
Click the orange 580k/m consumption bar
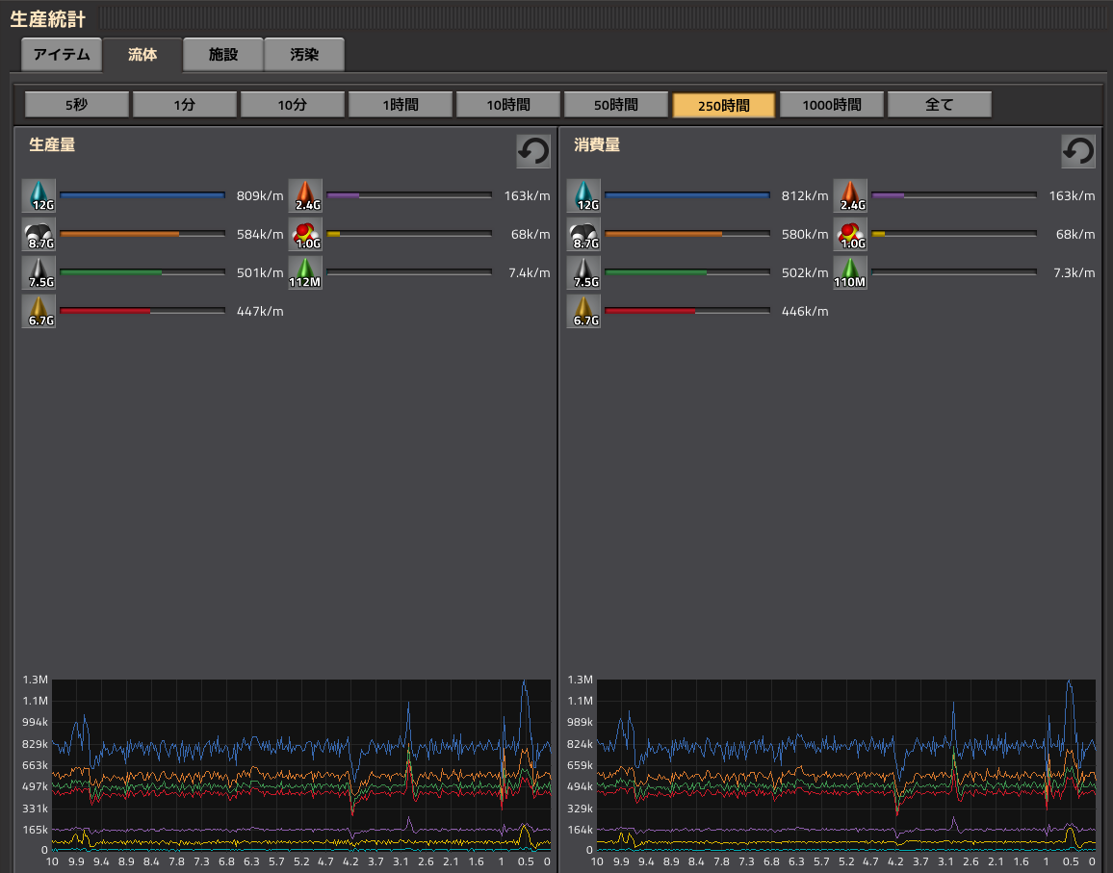tap(687, 234)
